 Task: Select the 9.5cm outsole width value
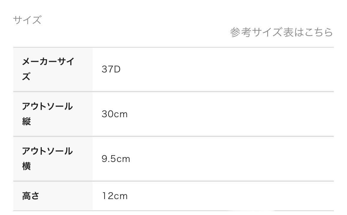click(116, 159)
